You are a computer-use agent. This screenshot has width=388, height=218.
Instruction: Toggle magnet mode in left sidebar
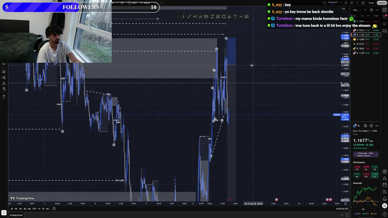pos(4,71)
